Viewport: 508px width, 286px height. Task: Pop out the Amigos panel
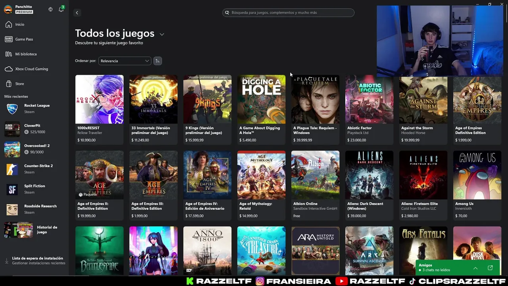click(490, 268)
